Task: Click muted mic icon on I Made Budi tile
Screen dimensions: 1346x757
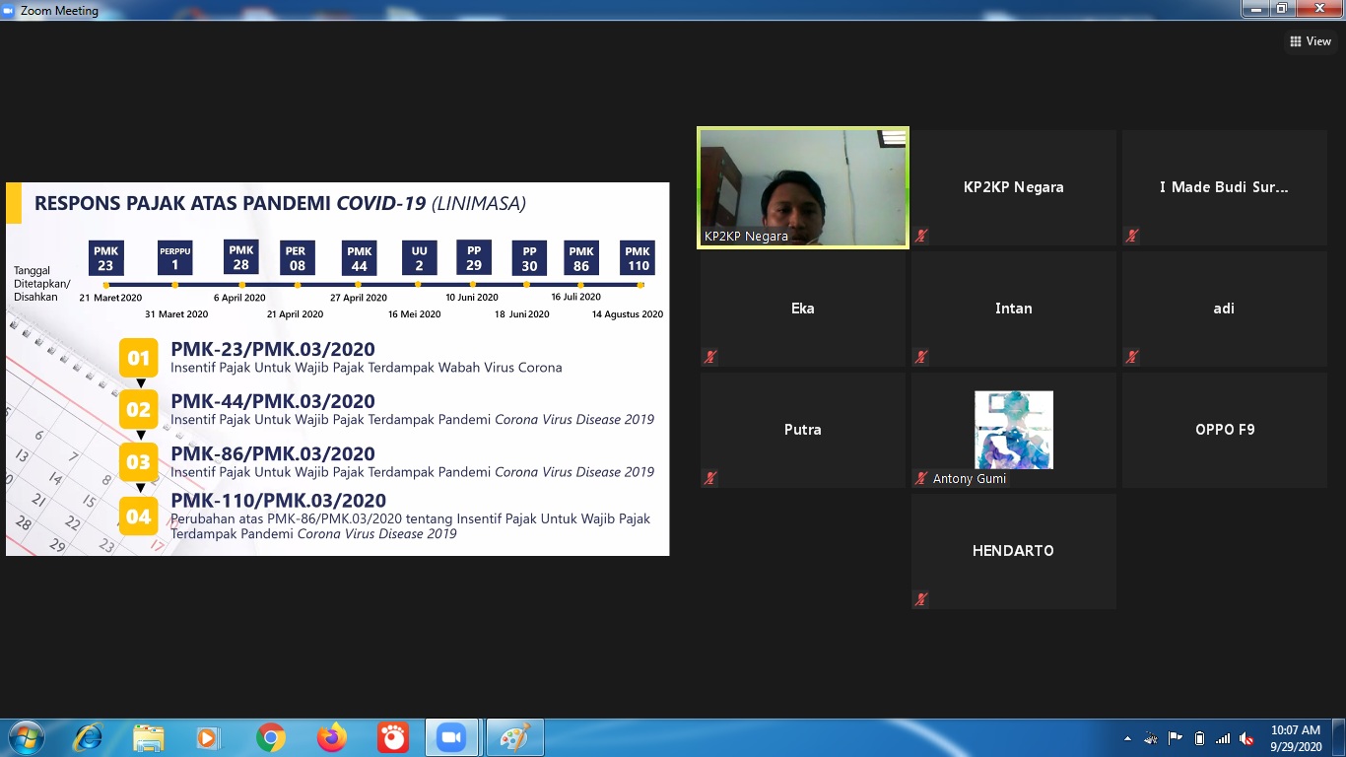Action: pyautogui.click(x=1132, y=236)
